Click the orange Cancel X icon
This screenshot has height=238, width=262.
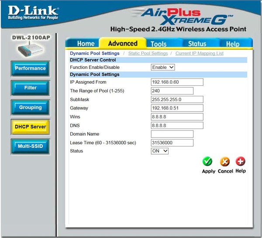tap(225, 161)
